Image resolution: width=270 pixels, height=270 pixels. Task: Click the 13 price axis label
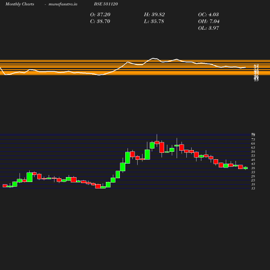pyautogui.click(x=253, y=188)
